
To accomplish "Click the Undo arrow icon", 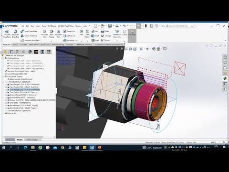I will point(124,26).
